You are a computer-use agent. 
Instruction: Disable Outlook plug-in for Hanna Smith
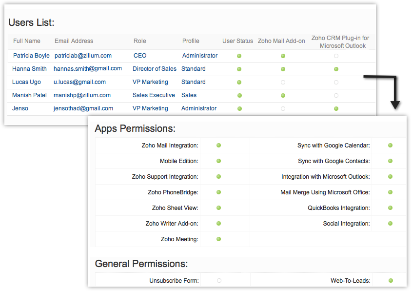[x=336, y=69]
